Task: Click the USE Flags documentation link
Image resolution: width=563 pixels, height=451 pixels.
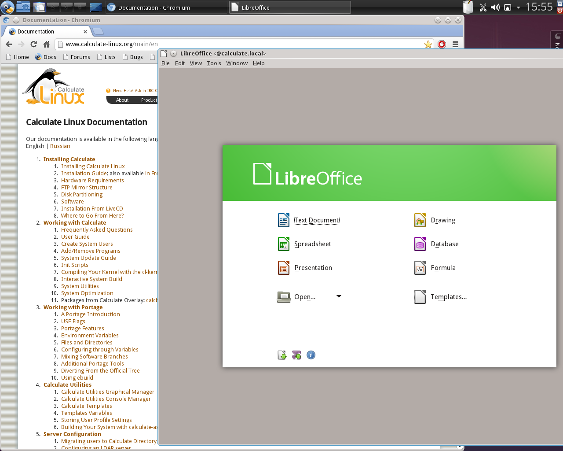Action: click(73, 322)
